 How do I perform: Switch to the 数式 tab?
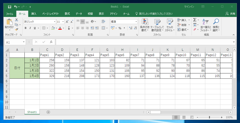click(x=67, y=14)
